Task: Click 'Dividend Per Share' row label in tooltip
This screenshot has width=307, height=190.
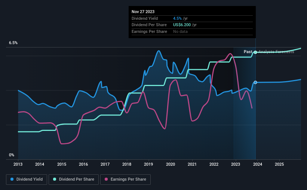Action: (x=149, y=25)
